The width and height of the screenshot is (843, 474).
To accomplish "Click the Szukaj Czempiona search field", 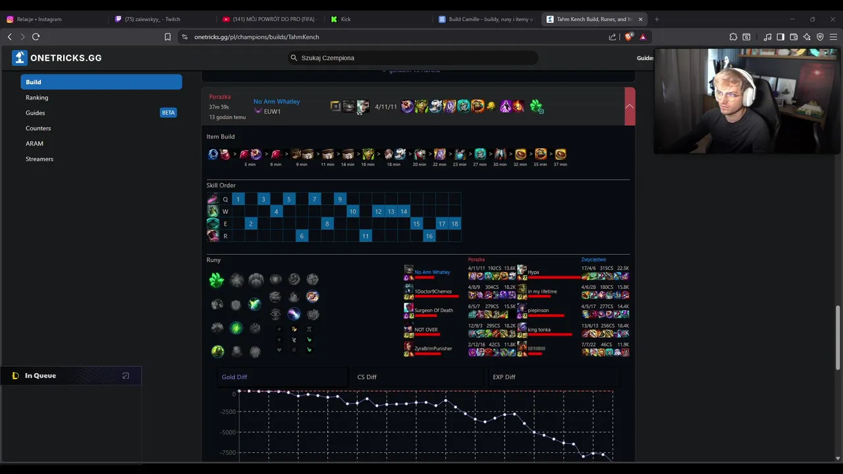I will coord(413,58).
